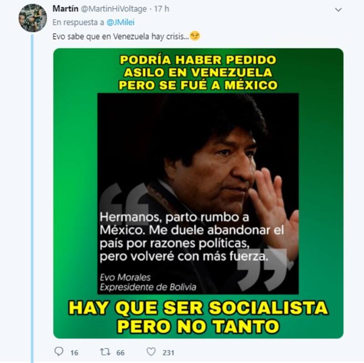This screenshot has height=363, width=364.
Task: Click the reply count 16
Action: (x=74, y=353)
